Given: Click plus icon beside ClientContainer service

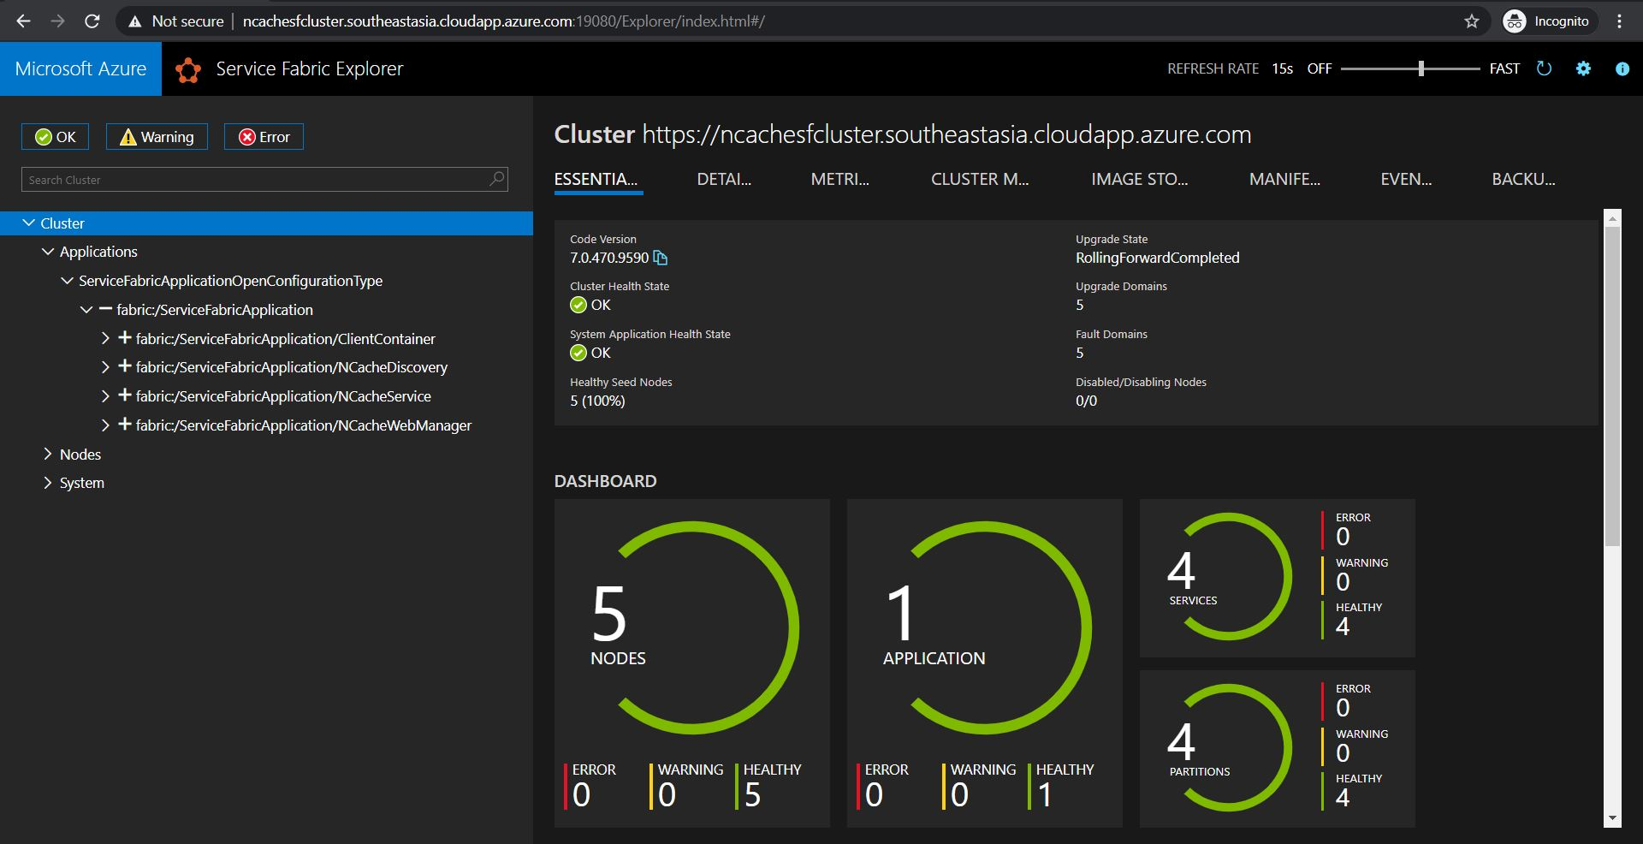Looking at the screenshot, I should 125,338.
